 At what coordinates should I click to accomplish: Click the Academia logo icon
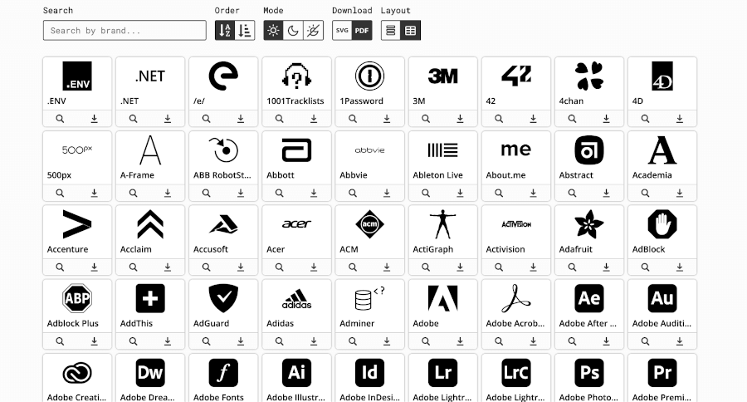(662, 150)
